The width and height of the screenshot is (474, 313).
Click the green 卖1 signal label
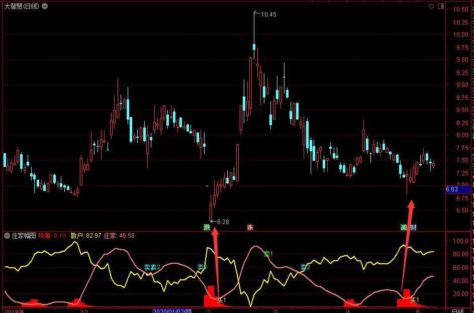click(268, 254)
